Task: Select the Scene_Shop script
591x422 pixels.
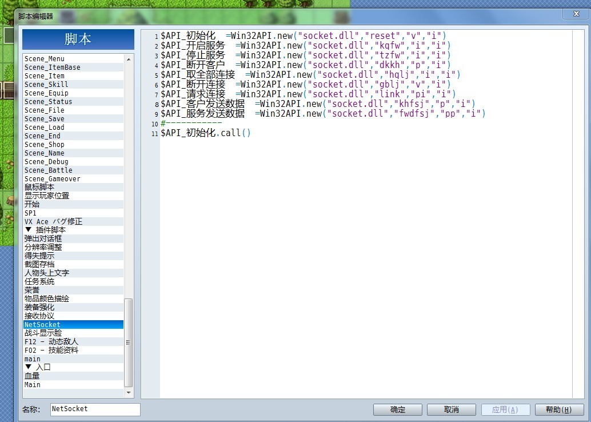Action: tap(74, 145)
